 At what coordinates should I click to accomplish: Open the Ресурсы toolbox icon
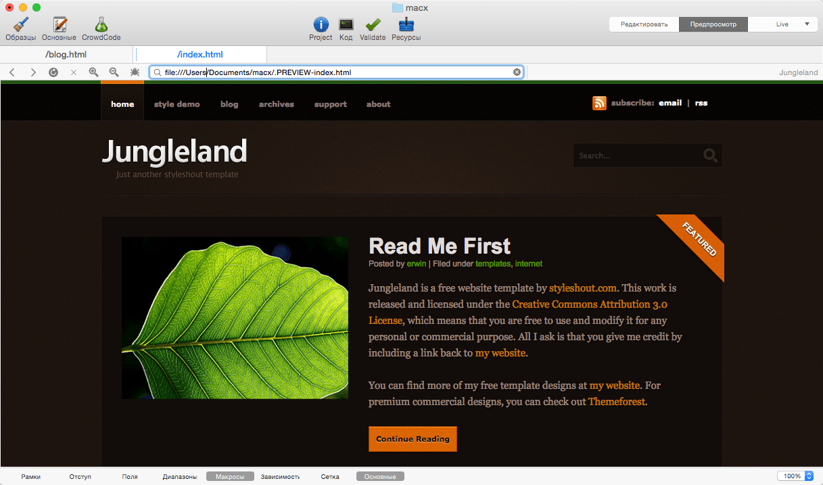point(406,24)
